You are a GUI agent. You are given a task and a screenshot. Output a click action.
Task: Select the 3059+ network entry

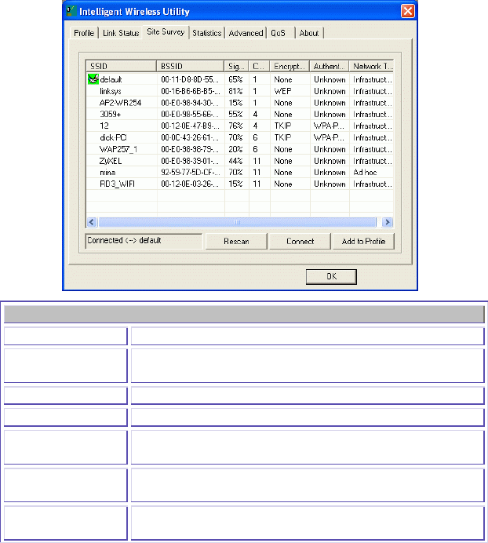(x=239, y=115)
